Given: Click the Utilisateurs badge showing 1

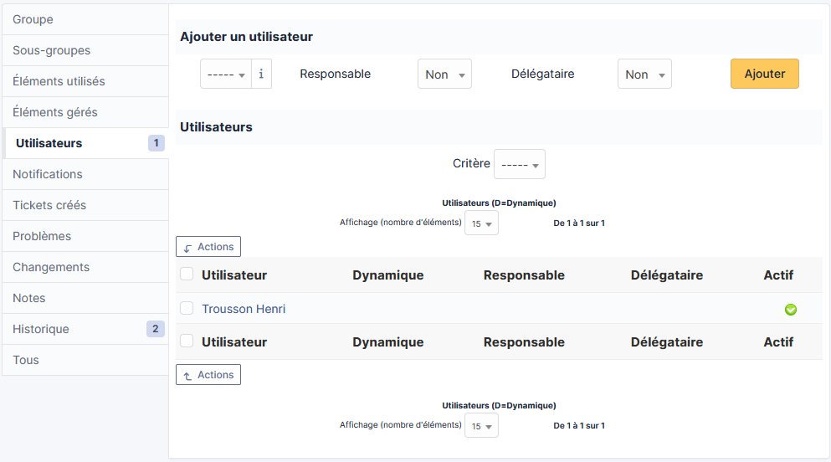Looking at the screenshot, I should [x=156, y=143].
